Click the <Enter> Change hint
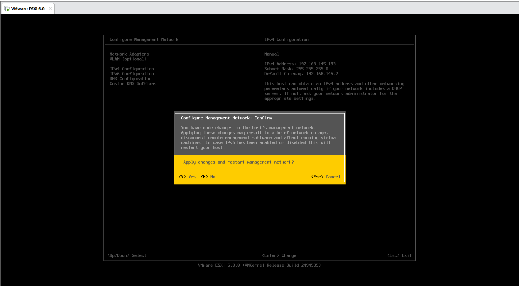This screenshot has width=519, height=286. tap(279, 255)
